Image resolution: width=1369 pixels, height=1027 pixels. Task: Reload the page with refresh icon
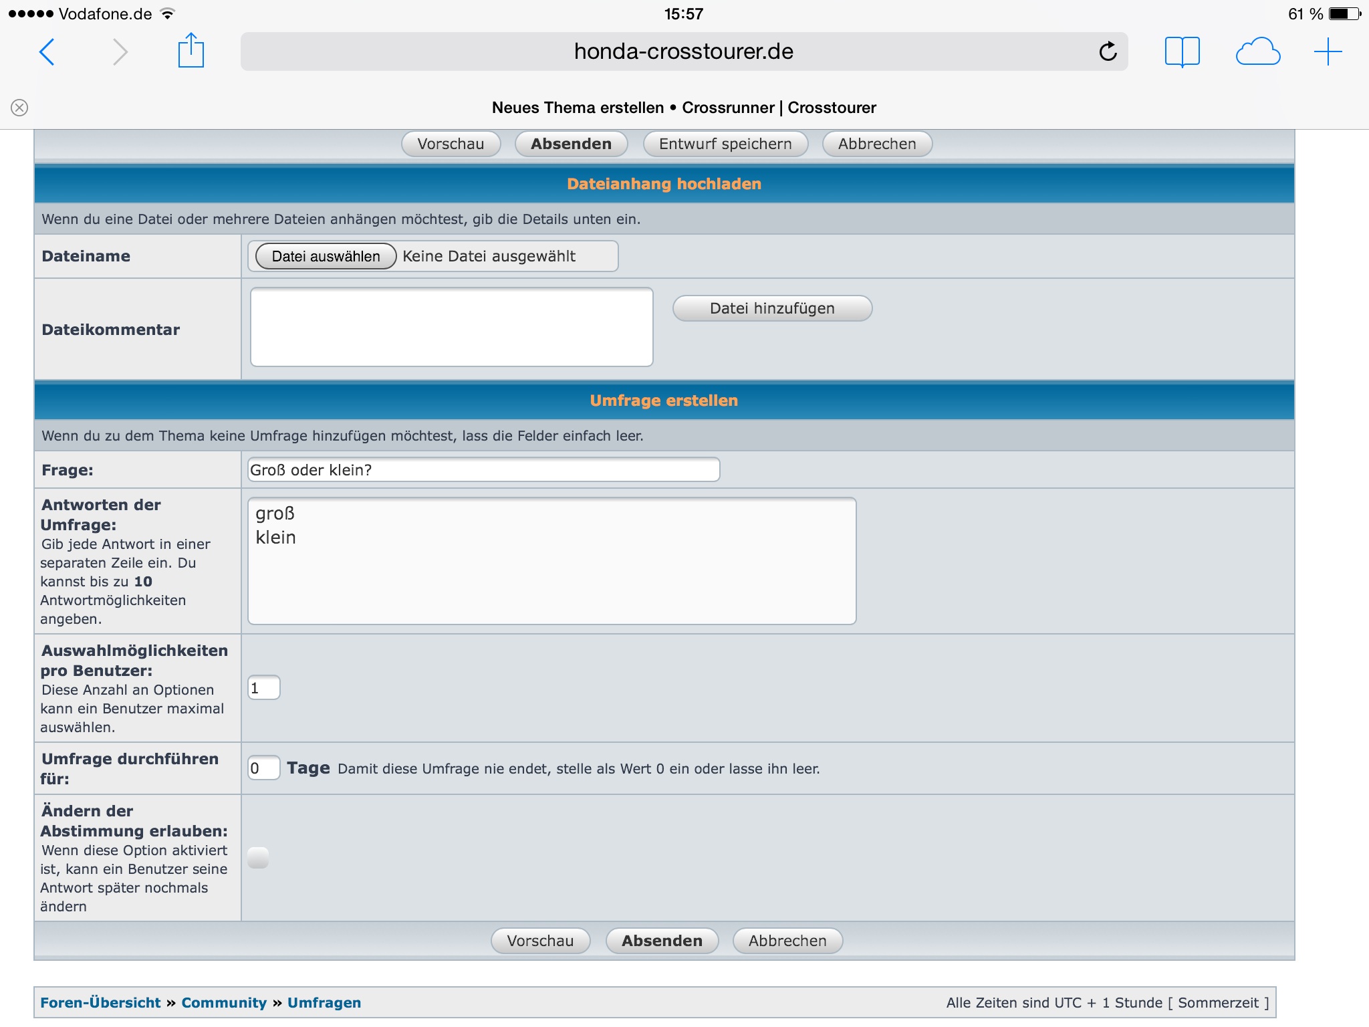tap(1108, 51)
